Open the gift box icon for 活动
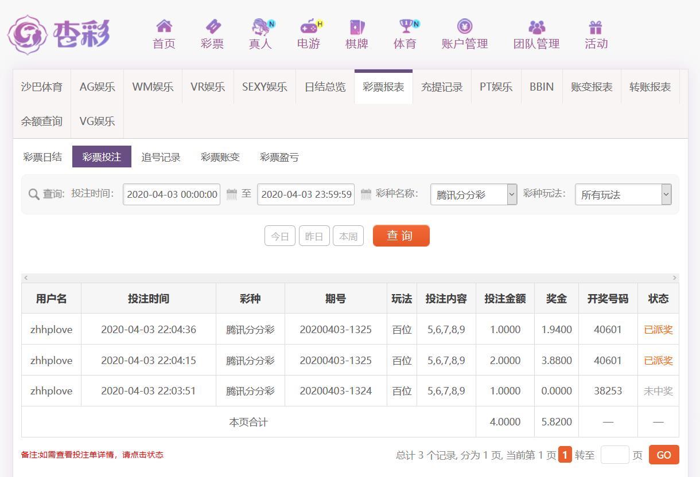Screen dimensions: 700x477 click(x=596, y=26)
